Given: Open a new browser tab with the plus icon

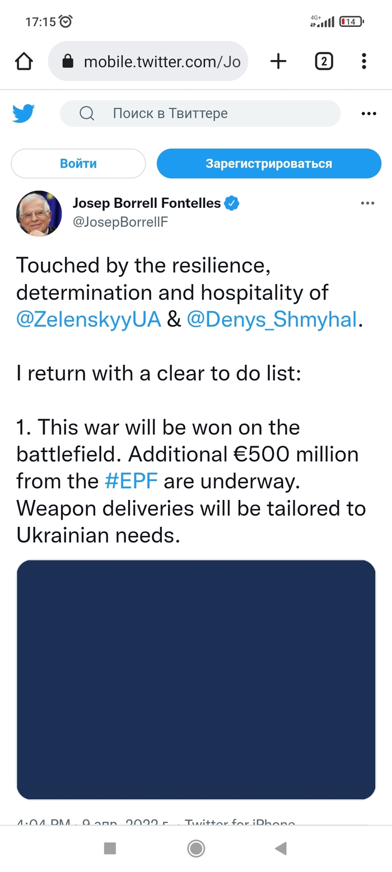Looking at the screenshot, I should point(278,61).
